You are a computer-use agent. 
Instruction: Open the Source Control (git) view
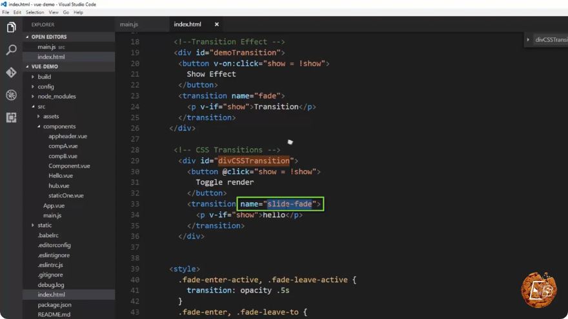(x=11, y=72)
